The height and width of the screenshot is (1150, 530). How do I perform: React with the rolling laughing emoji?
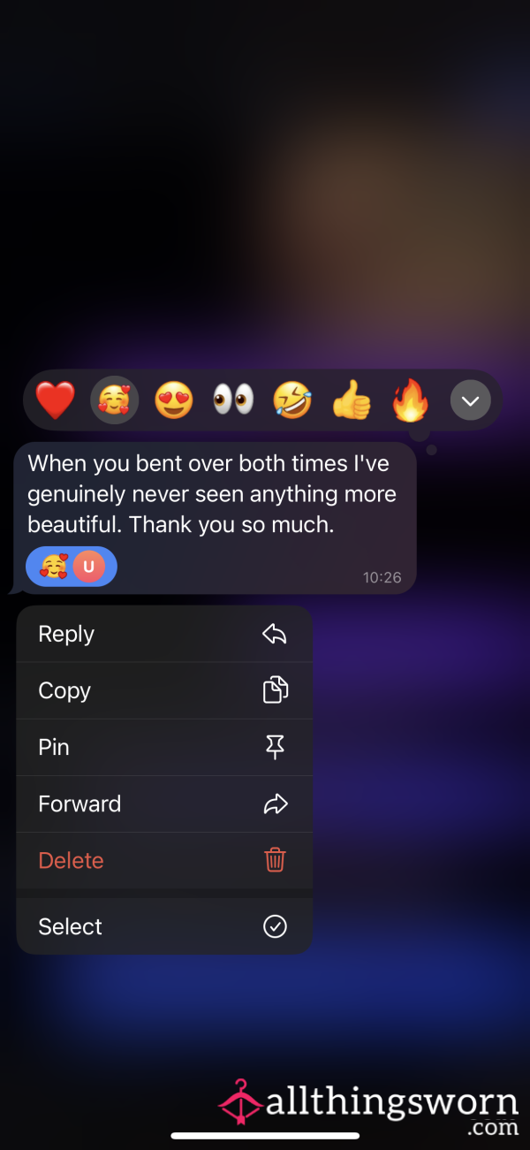pos(292,401)
